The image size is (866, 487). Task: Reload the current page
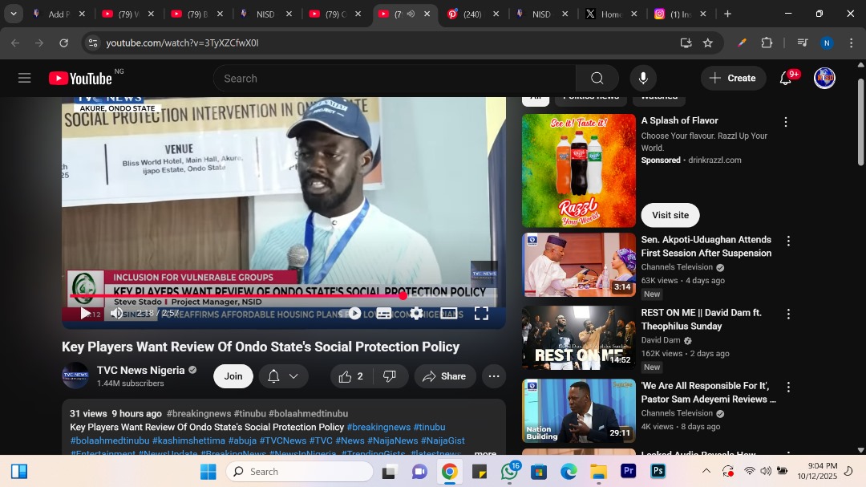coord(64,43)
